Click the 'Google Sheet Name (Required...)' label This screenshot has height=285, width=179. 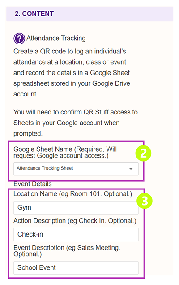[65, 152]
